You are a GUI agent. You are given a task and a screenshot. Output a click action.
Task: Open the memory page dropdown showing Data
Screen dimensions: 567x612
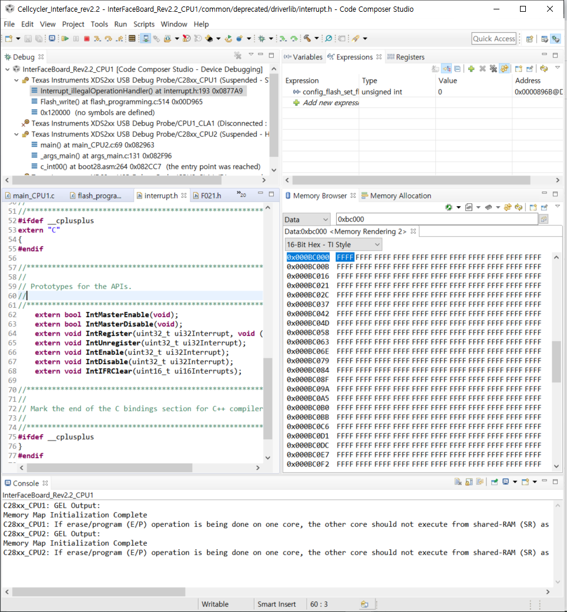(307, 219)
